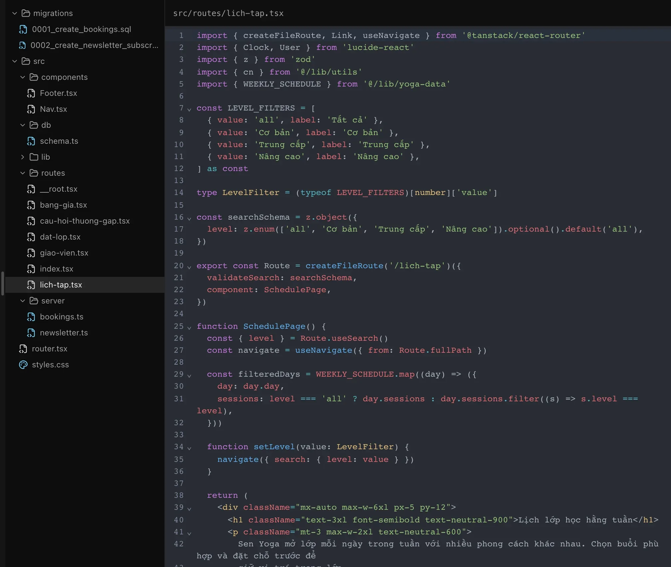Fold the div element at line 39
Image resolution: width=671 pixels, height=567 pixels.
point(189,508)
